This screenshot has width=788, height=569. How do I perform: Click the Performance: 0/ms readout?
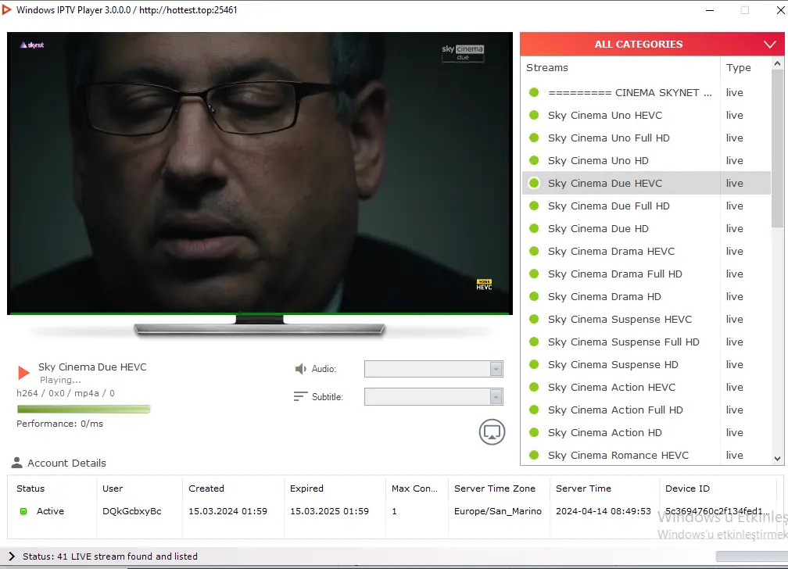59,424
